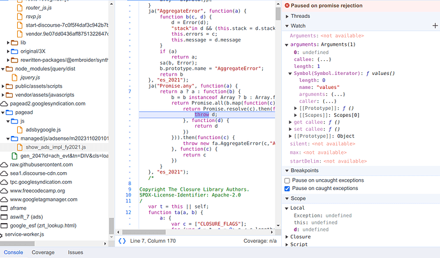Viewport: 440px width, 258px height.
Task: Click the red error icon in paused banner
Action: click(x=287, y=6)
